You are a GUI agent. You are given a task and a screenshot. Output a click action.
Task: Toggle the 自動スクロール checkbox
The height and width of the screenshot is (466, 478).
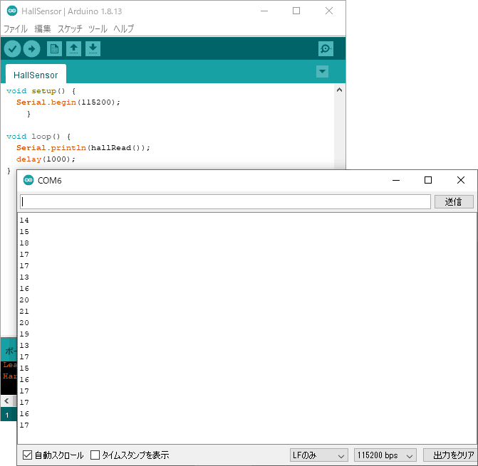[x=27, y=455]
